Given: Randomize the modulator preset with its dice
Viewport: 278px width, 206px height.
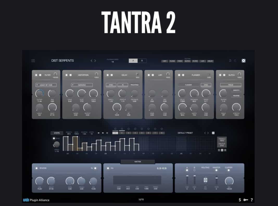Looking at the screenshot, I should 213,133.
